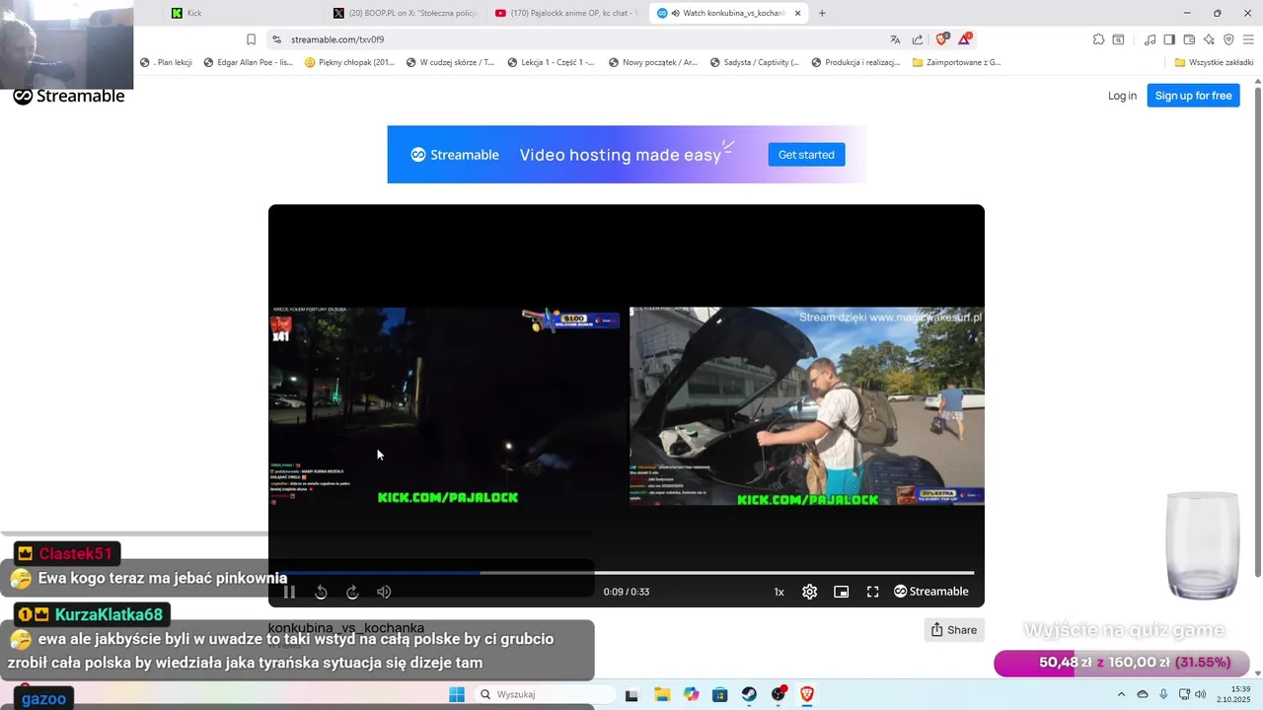Open the Log in link

point(1122,96)
